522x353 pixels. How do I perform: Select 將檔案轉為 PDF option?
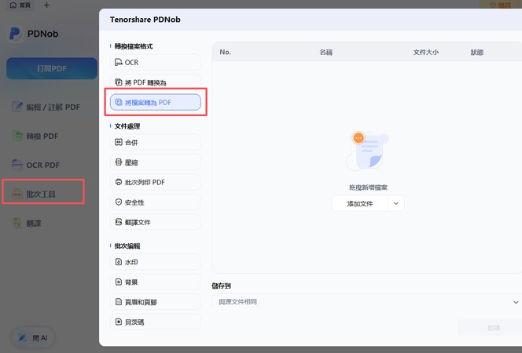[156, 102]
